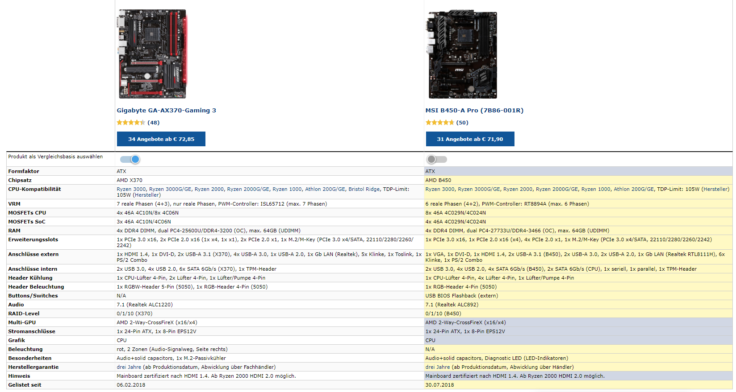
Task: Click Bristol Ridge link in Gigabyte CPU-Kompatibilität
Action: point(364,189)
